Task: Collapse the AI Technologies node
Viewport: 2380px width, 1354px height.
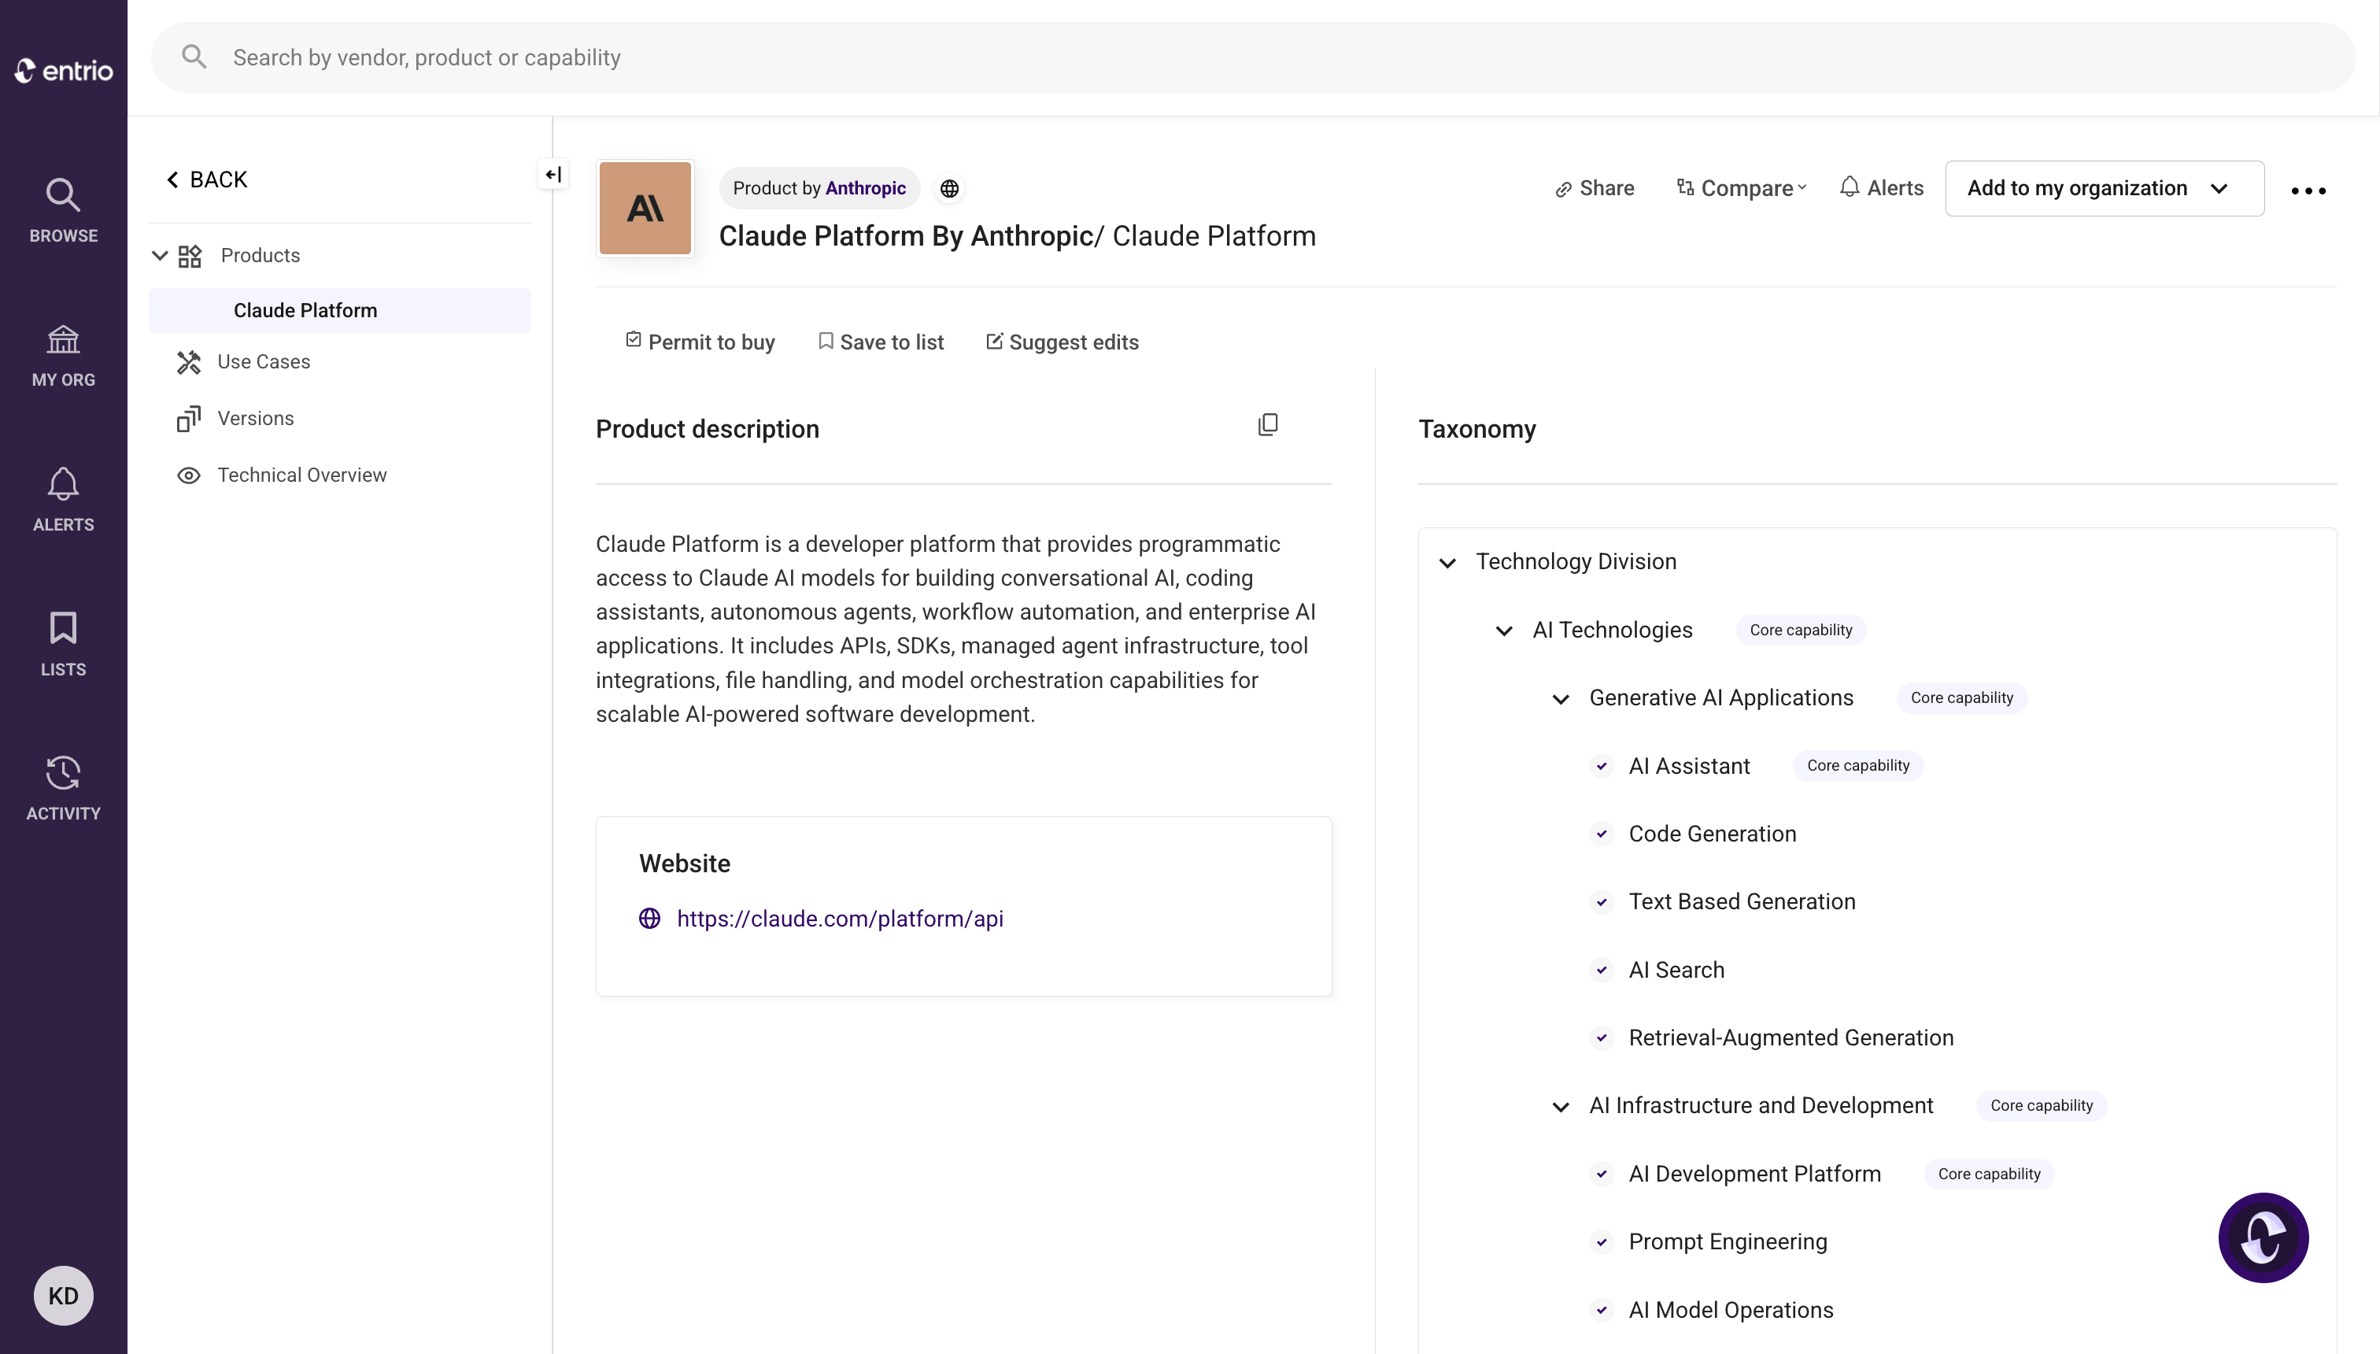Action: [x=1504, y=631]
